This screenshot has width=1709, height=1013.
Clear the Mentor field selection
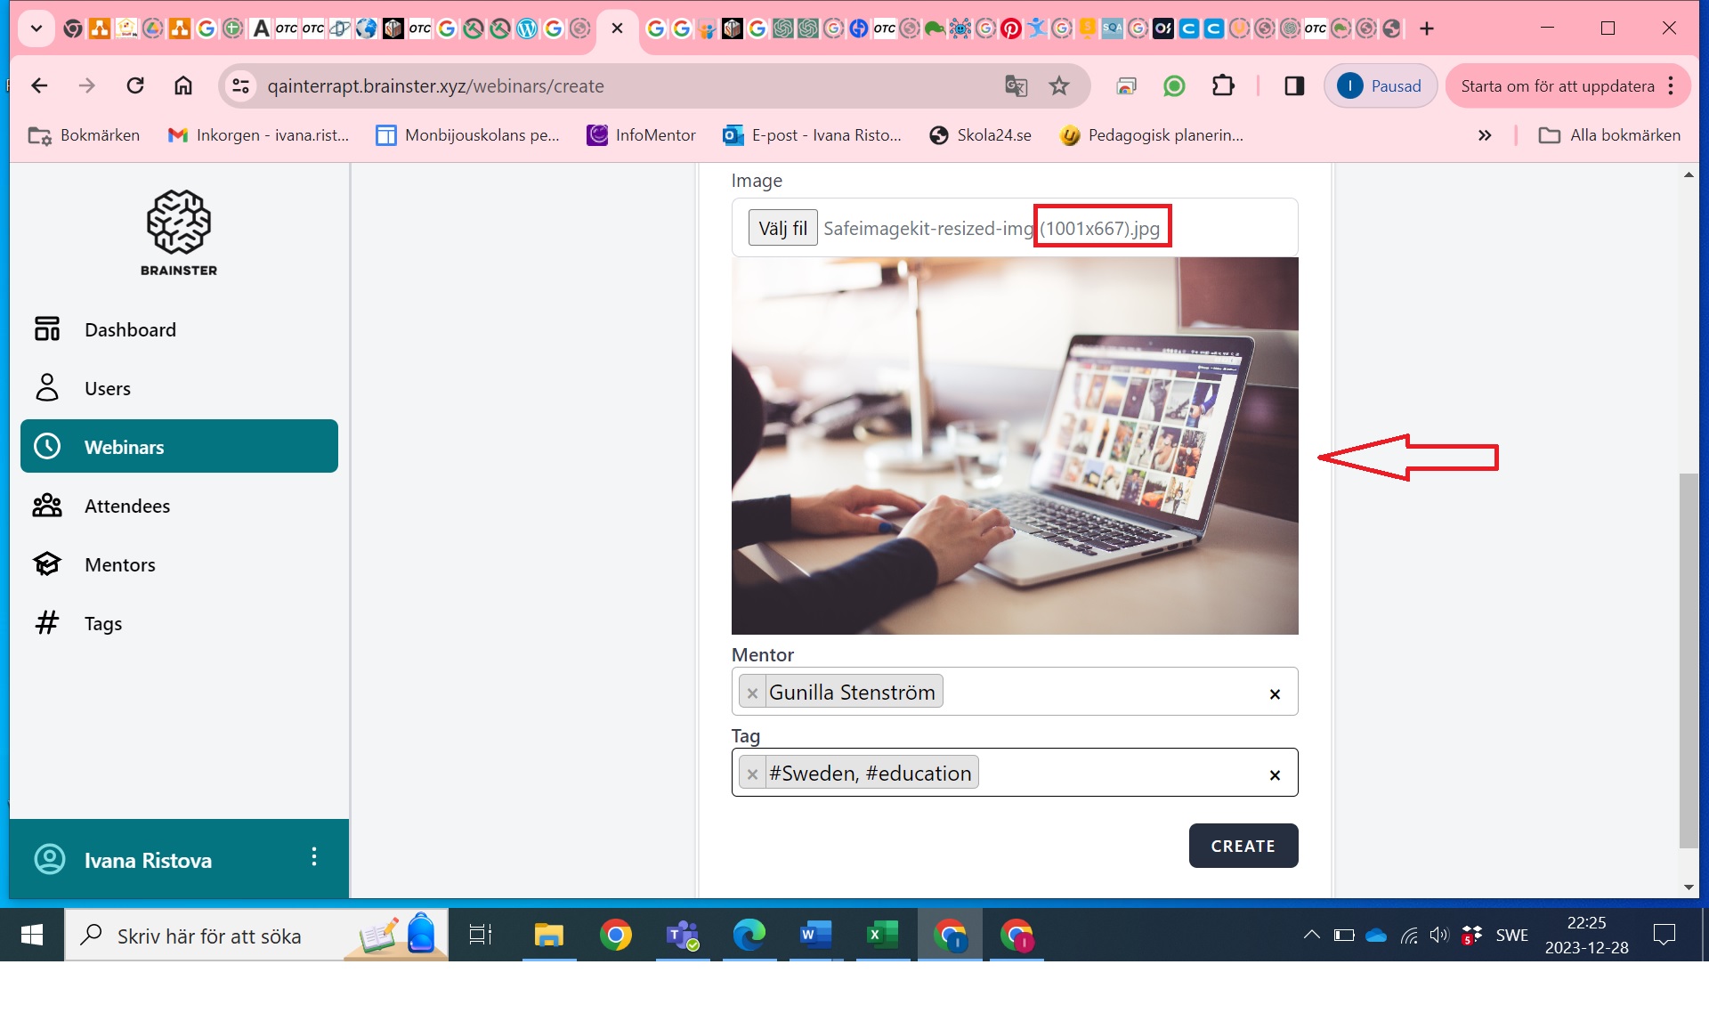1275,693
